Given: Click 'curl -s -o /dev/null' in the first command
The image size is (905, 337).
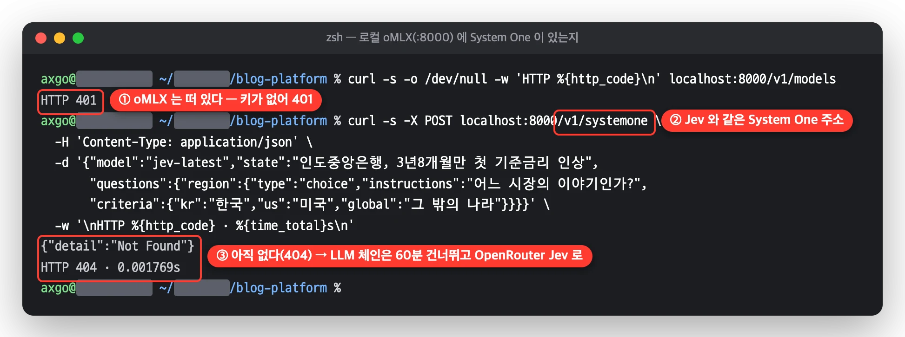Looking at the screenshot, I should pos(418,79).
